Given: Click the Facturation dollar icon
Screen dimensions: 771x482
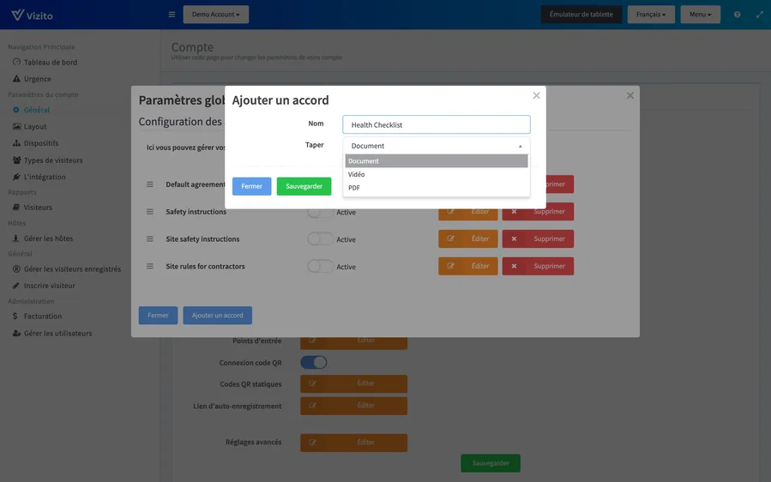Looking at the screenshot, I should click(x=15, y=316).
